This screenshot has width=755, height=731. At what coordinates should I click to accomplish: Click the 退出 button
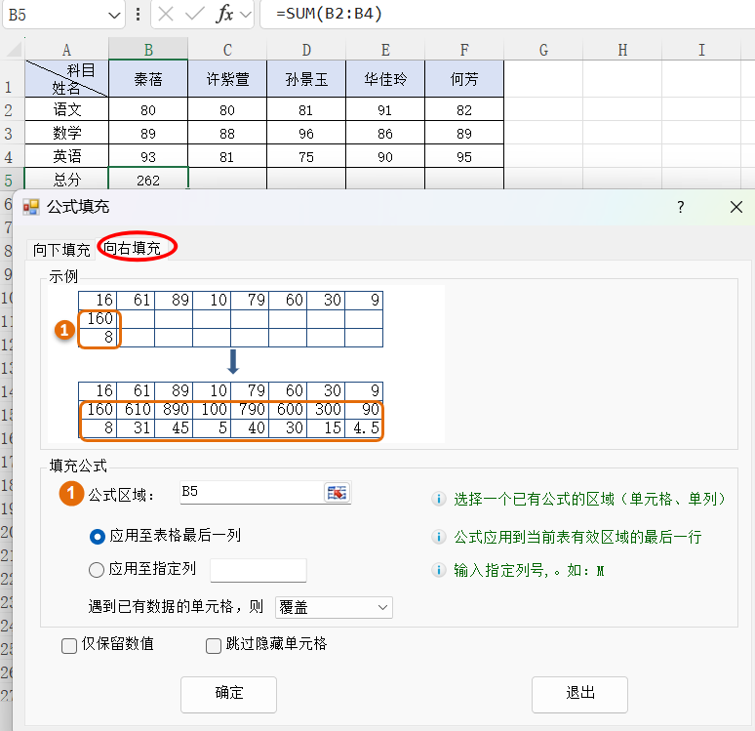[579, 694]
